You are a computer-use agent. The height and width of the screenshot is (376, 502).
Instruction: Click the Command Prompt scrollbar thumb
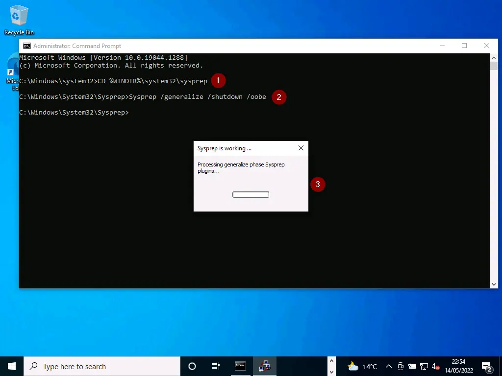click(x=494, y=66)
